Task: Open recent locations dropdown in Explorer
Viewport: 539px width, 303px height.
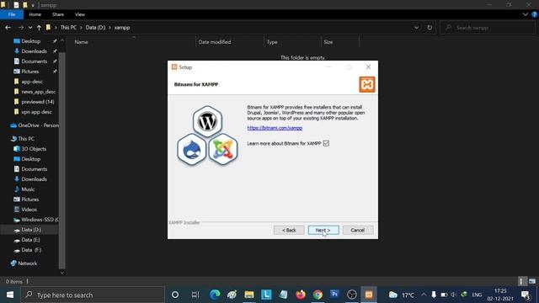Action: [x=30, y=28]
